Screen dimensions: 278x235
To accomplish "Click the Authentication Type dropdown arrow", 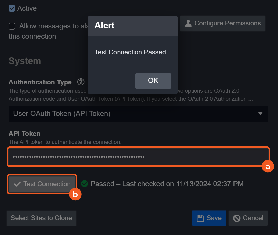I will [260, 114].
